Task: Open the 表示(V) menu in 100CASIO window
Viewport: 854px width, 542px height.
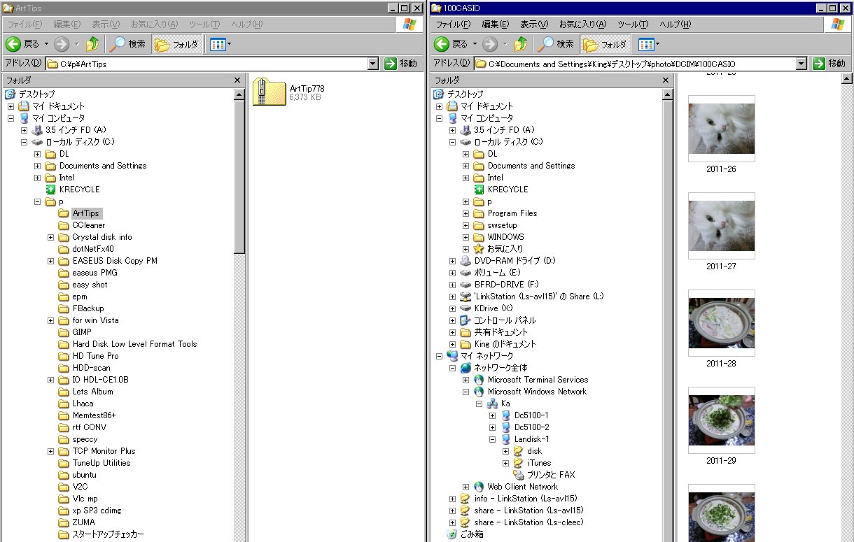Action: pyautogui.click(x=535, y=24)
